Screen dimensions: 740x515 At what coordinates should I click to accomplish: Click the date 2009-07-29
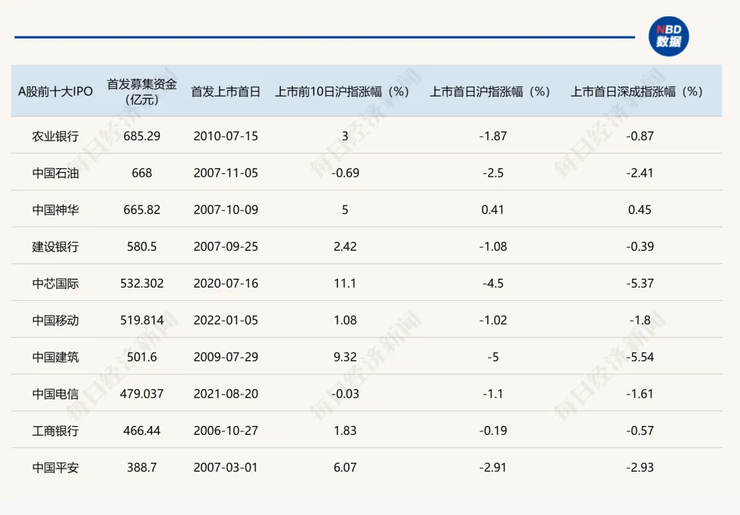coord(225,357)
